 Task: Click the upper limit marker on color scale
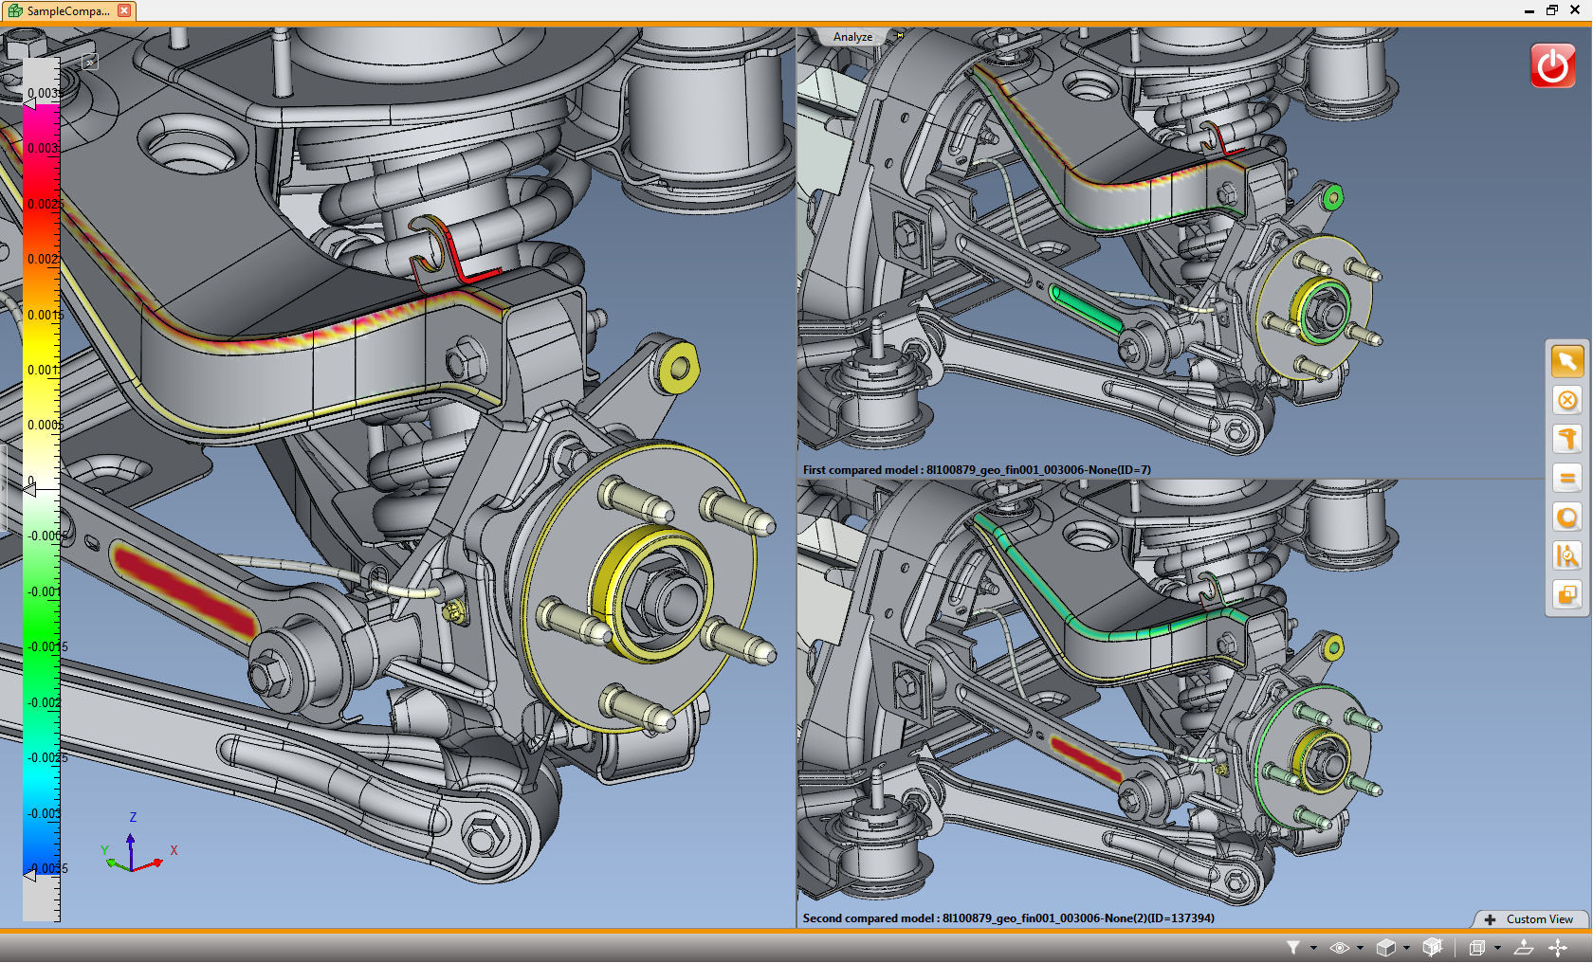tap(29, 104)
